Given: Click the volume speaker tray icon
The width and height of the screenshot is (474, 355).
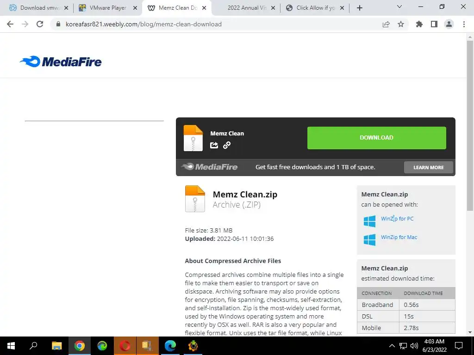Looking at the screenshot, I should (x=414, y=346).
